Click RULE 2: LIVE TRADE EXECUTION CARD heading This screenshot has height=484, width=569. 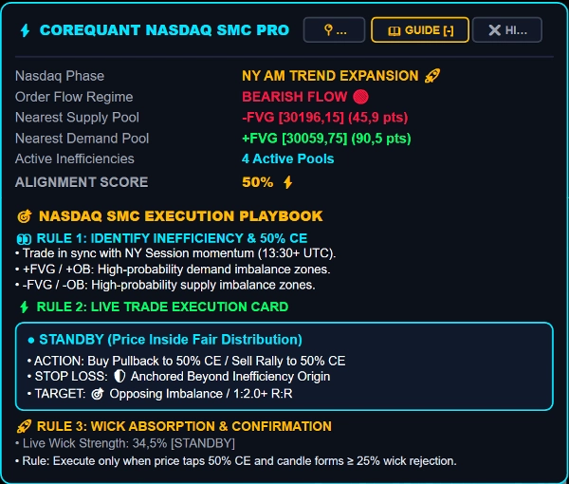[x=162, y=307]
